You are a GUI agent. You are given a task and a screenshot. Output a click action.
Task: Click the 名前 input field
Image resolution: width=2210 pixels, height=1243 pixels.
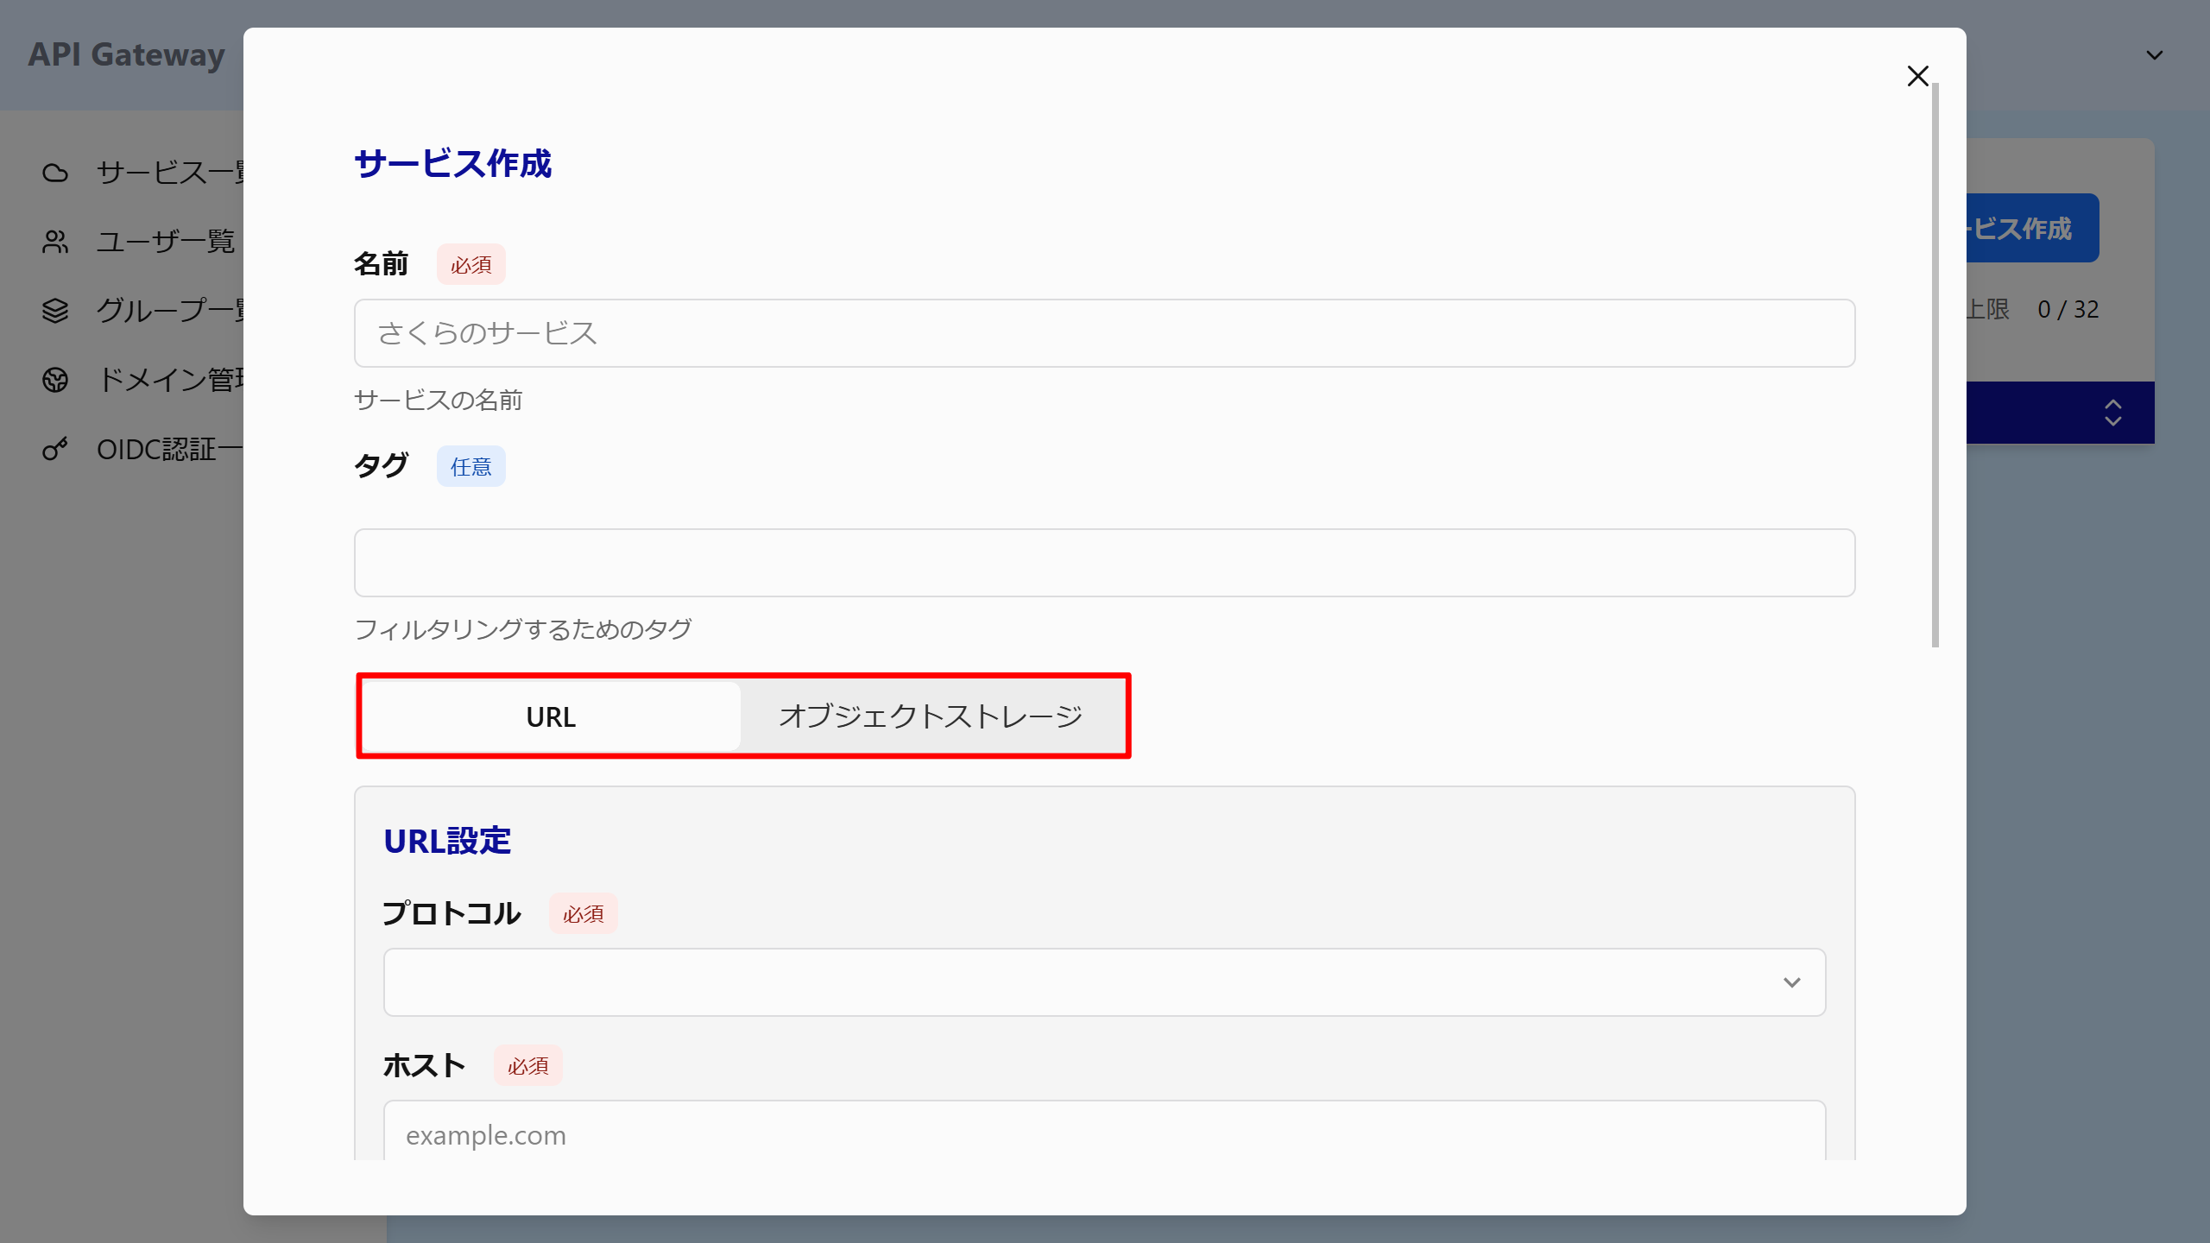pos(1103,333)
